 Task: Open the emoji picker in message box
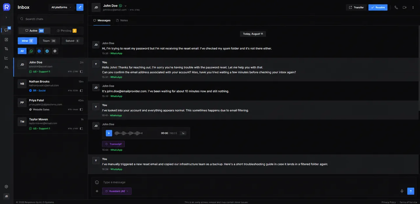[97, 182]
